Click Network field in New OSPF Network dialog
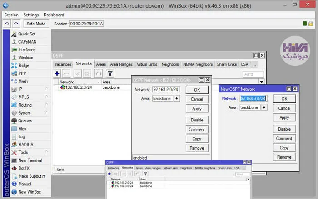The height and width of the screenshot is (199, 318). (x=253, y=98)
